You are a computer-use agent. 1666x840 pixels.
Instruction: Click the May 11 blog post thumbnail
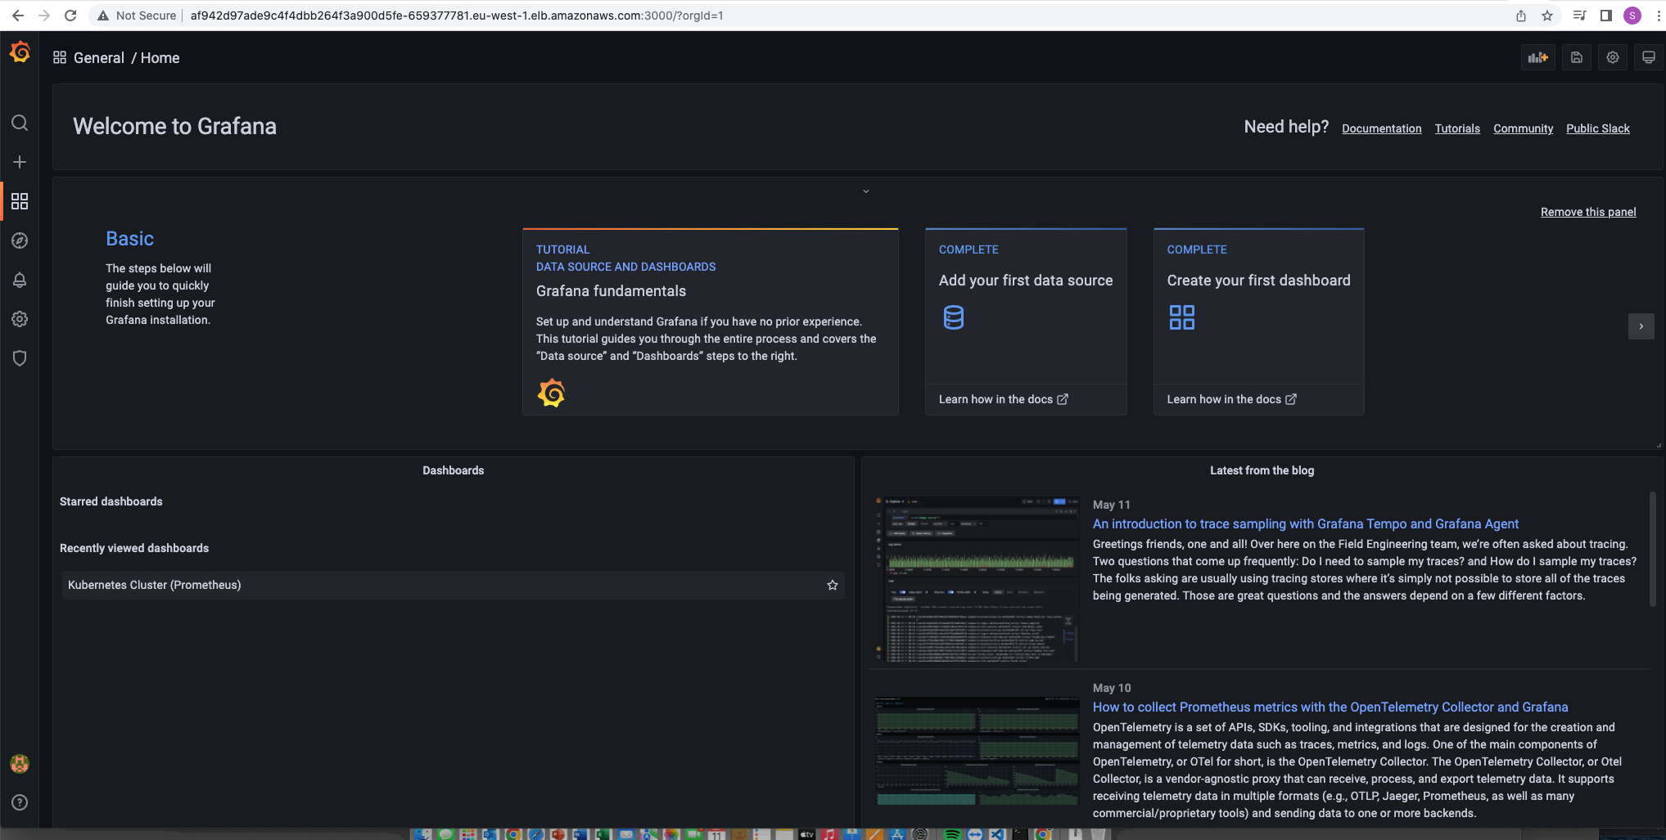click(x=977, y=579)
